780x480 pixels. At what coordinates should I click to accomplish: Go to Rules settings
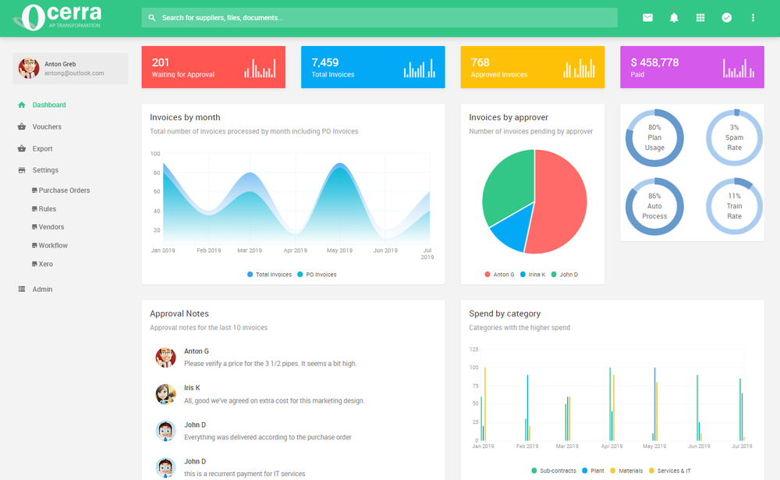pos(48,209)
